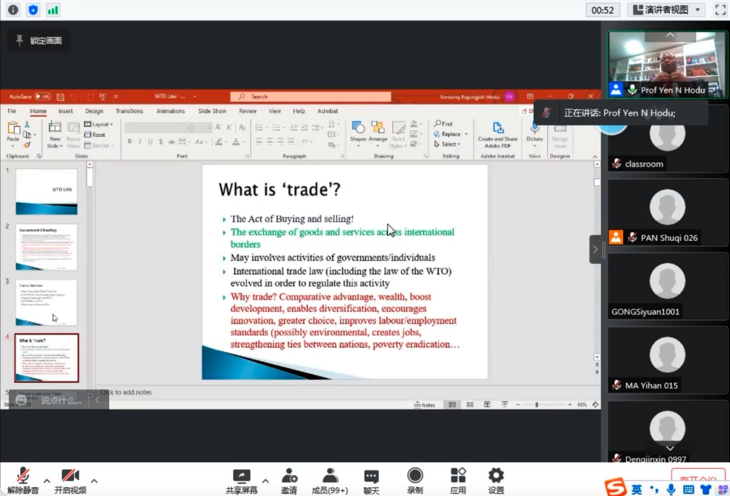Select slide 1 WTO LAW thumbnail
Screen dimensions: 730x496
(46, 191)
